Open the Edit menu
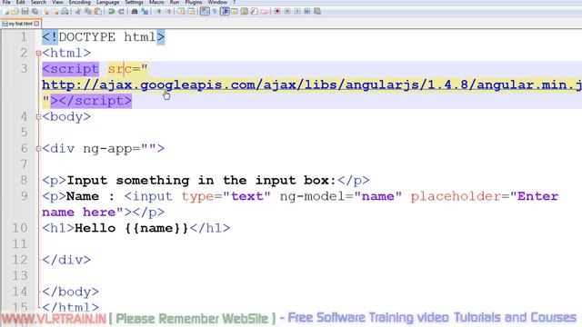The width and height of the screenshot is (582, 327). [x=20, y=2]
